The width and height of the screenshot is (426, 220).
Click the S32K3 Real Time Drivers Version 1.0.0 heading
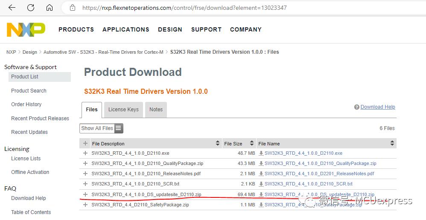point(146,91)
